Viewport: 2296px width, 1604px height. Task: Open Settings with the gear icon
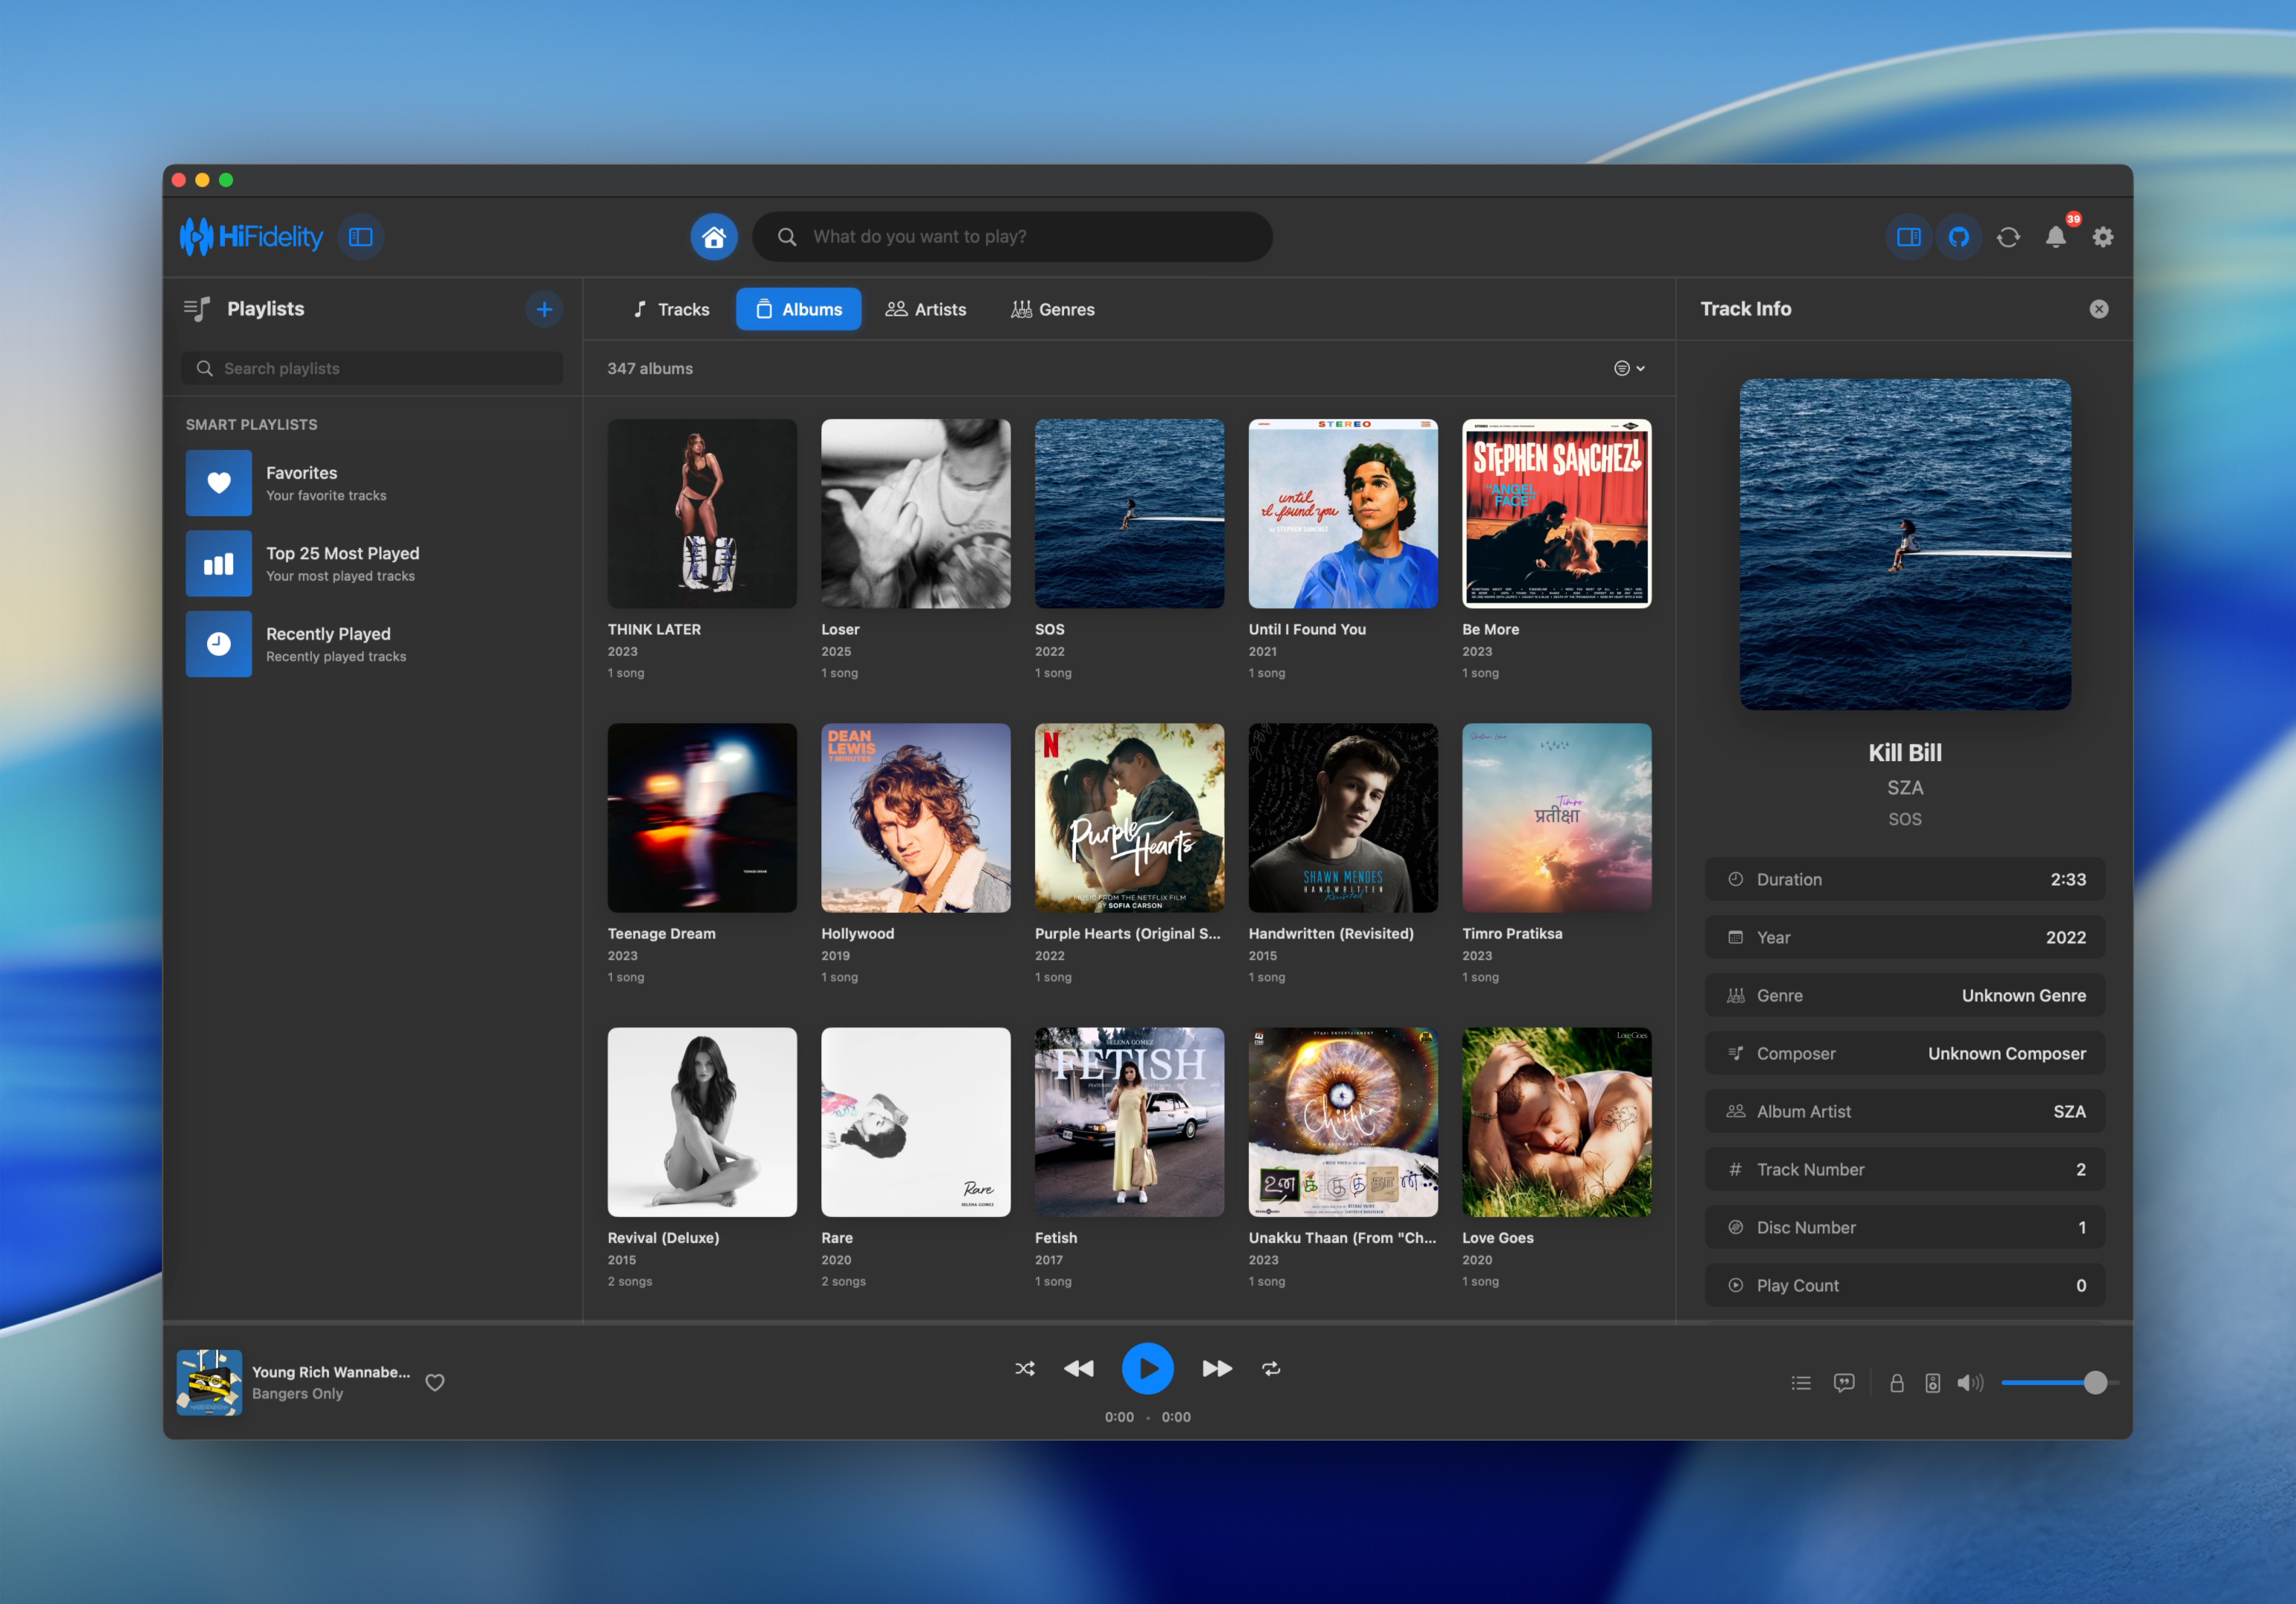[2103, 237]
